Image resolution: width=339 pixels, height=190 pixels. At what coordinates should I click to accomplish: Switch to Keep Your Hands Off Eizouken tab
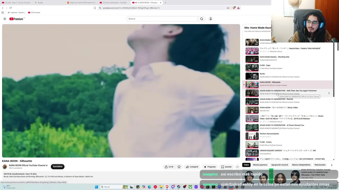click(82, 3)
